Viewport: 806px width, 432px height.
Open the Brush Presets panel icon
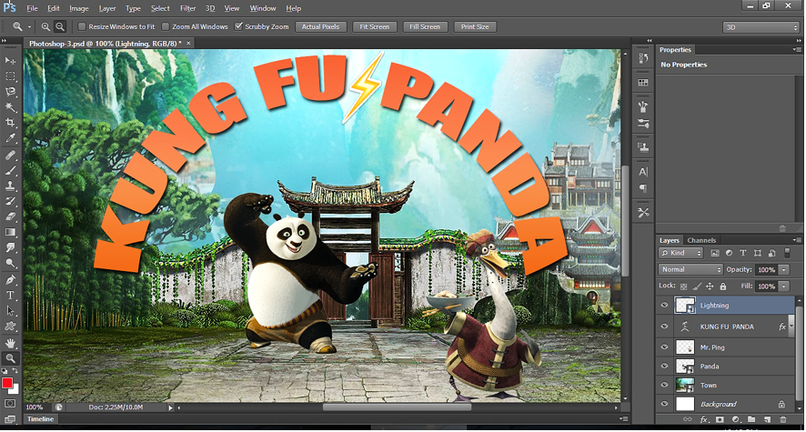click(x=643, y=124)
